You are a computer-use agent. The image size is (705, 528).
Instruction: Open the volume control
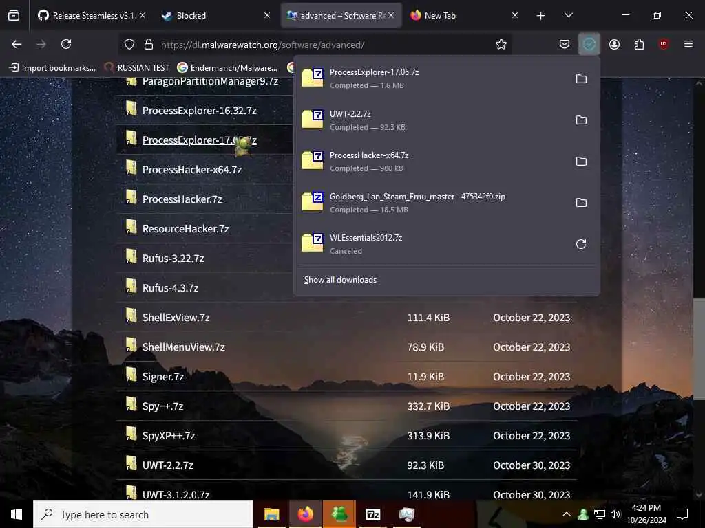click(x=615, y=514)
